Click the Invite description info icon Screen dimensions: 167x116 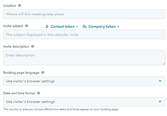(33, 46)
